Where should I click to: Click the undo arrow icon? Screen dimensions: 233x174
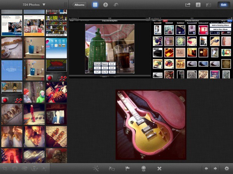pos(116,5)
